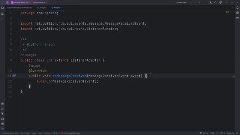Change line separator LF in status bar
Image resolution: width=240 pixels, height=135 pixels.
point(217,133)
